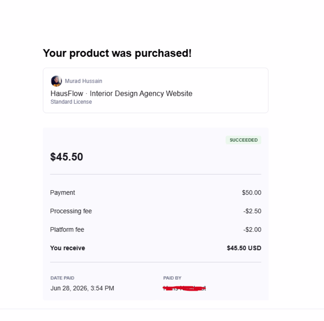Screen dimensions: 324x321
Task: Select the Payment row label
Action: [x=62, y=193]
